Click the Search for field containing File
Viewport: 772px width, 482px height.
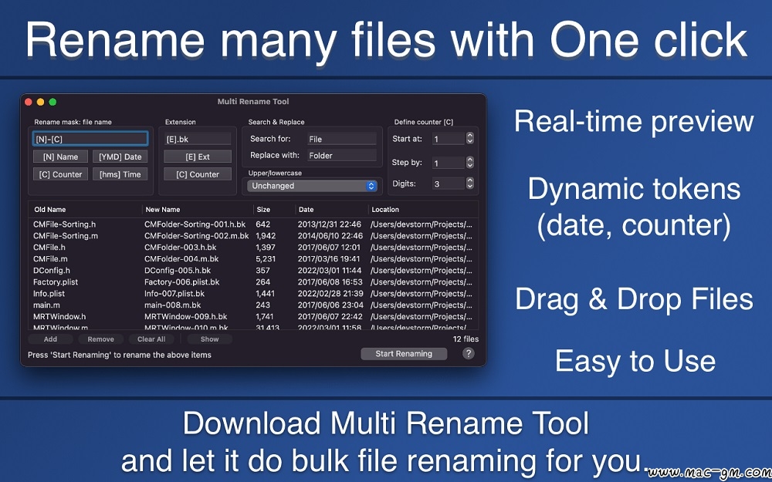(342, 139)
